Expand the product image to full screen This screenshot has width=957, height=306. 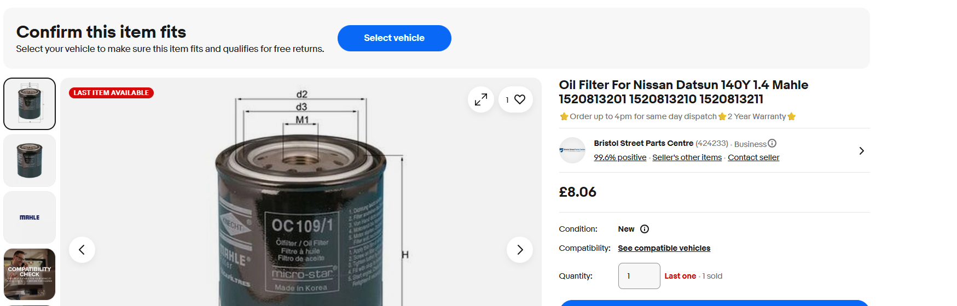coord(481,99)
